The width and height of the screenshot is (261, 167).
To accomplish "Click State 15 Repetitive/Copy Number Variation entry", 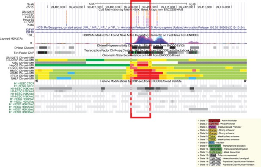I will [227, 165].
